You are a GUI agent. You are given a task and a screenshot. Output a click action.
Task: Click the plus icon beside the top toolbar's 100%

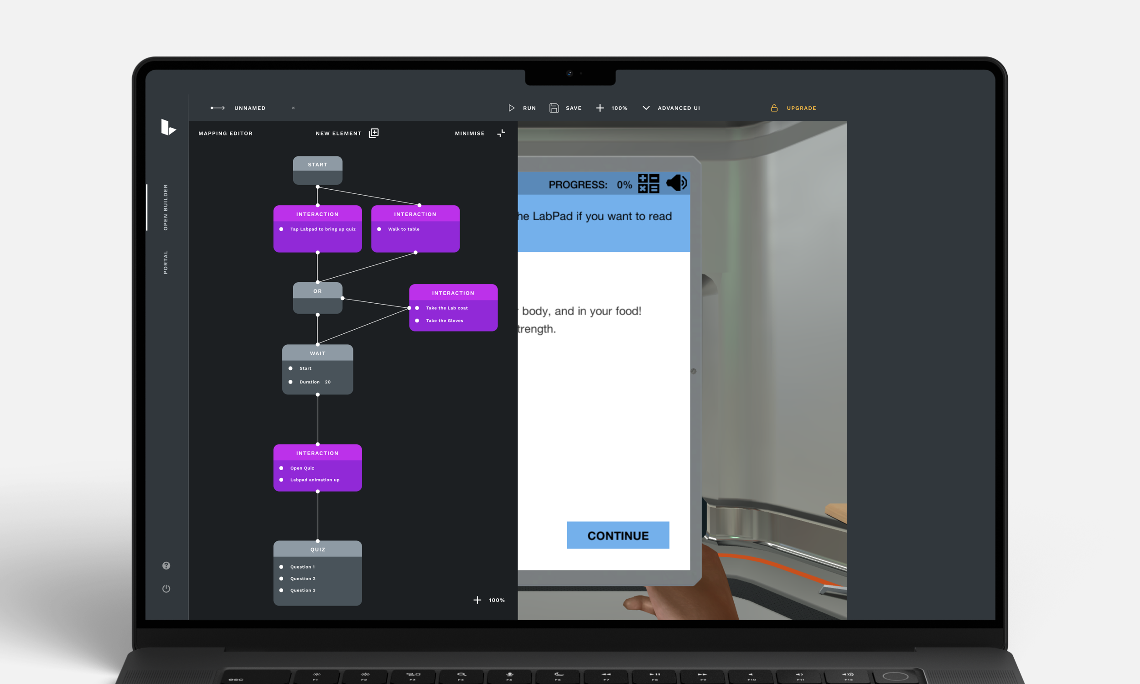tap(600, 108)
